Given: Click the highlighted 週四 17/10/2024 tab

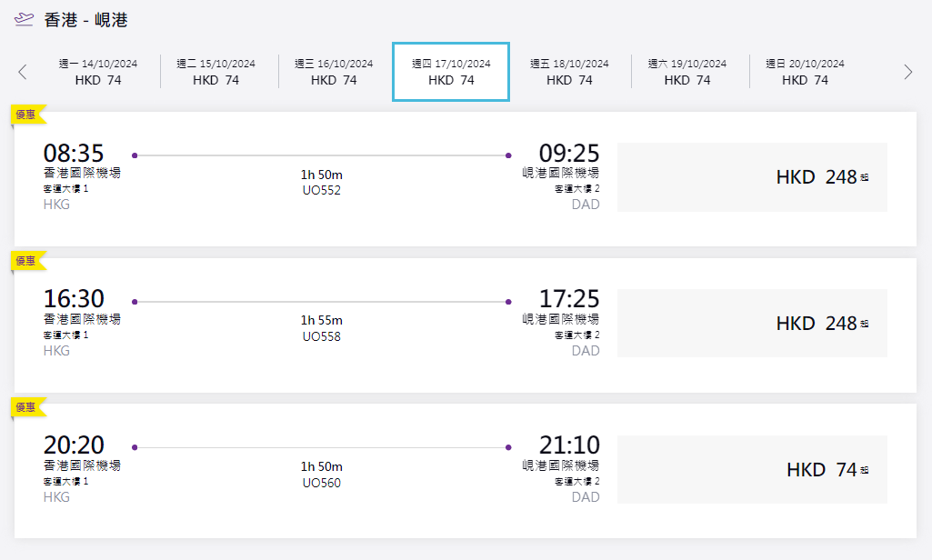Looking at the screenshot, I should pyautogui.click(x=451, y=72).
